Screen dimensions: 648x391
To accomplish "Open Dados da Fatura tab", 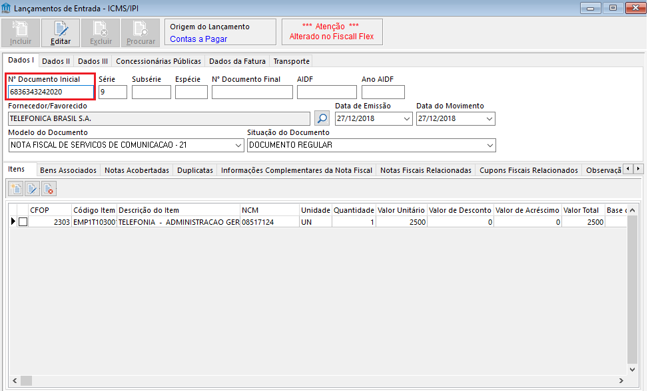I will pos(237,61).
